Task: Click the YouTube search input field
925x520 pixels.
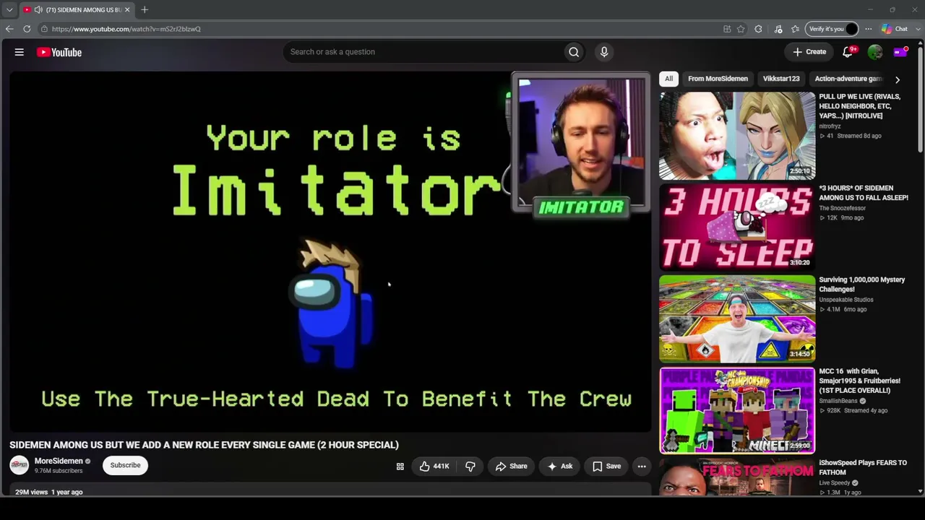Action: (x=424, y=52)
